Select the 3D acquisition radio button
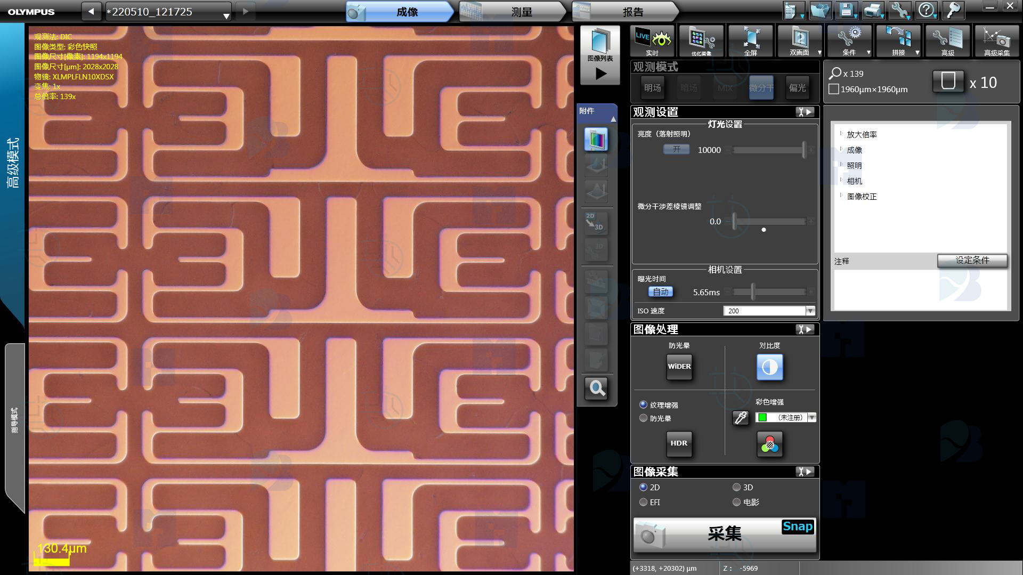1023x575 pixels. point(737,487)
